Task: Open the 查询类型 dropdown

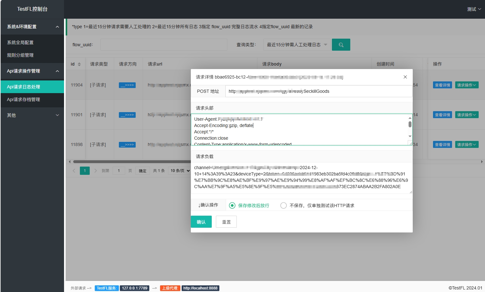Action: tap(297, 45)
